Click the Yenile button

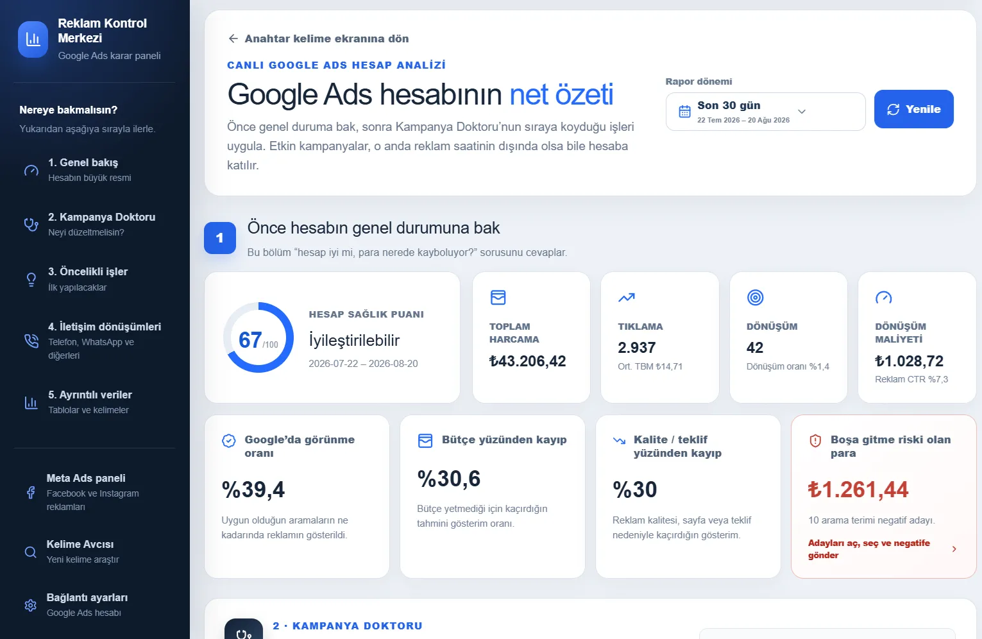913,109
